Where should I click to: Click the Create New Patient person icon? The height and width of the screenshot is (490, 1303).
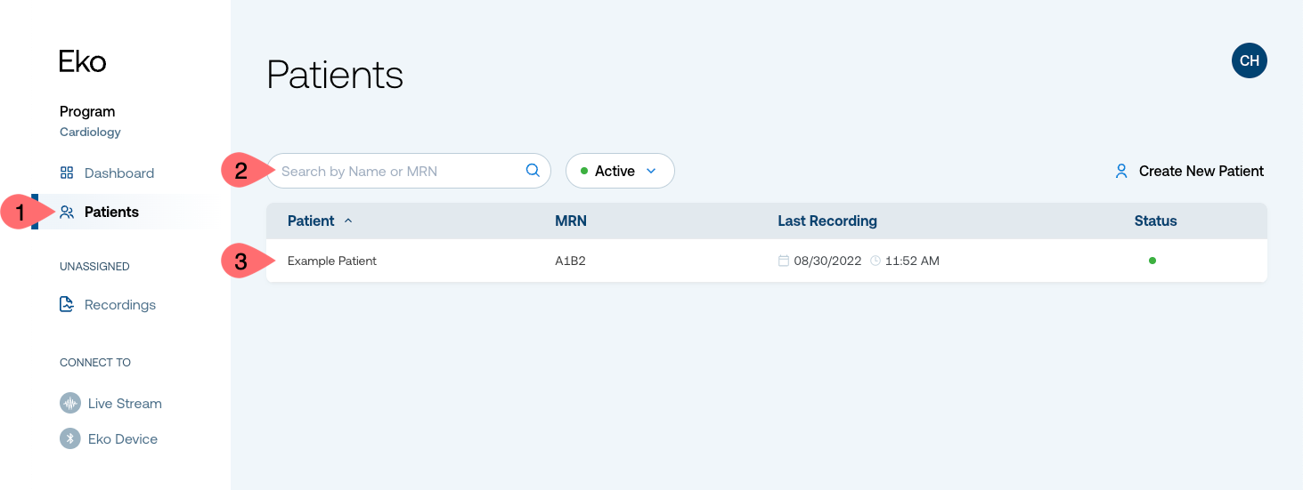[x=1121, y=171]
